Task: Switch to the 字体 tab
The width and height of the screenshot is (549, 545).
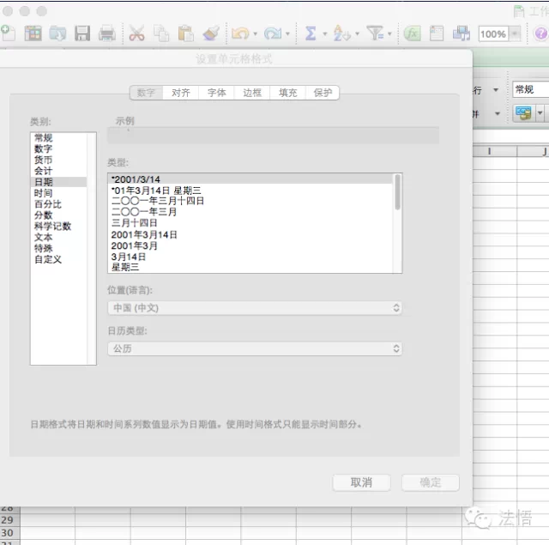Action: tap(216, 93)
